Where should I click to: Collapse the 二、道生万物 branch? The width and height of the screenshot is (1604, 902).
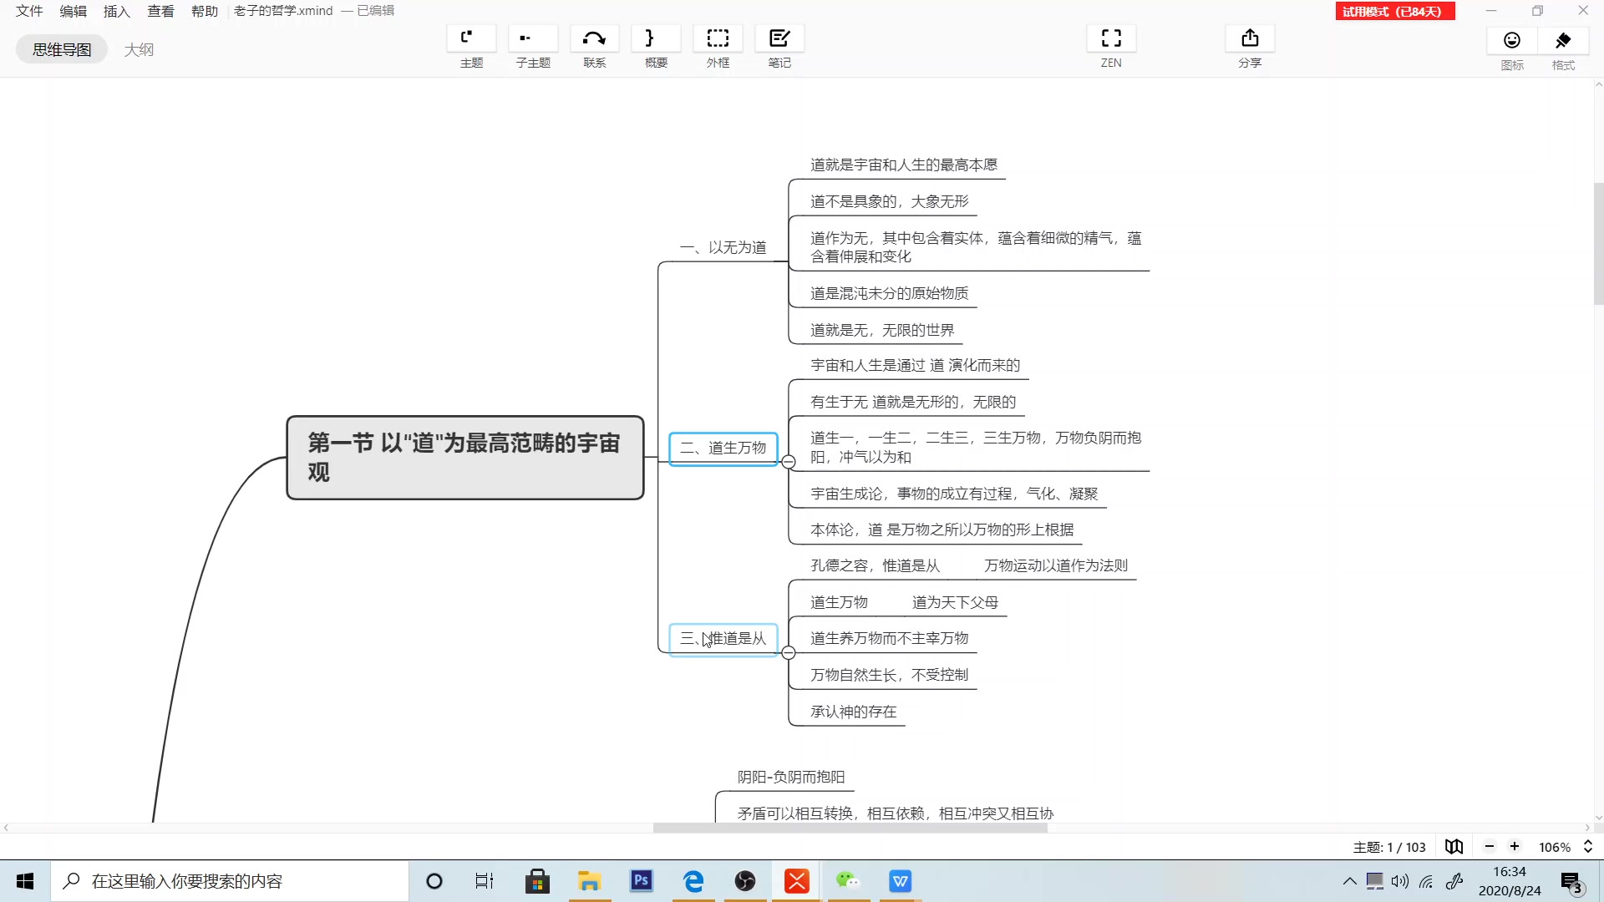[789, 462]
